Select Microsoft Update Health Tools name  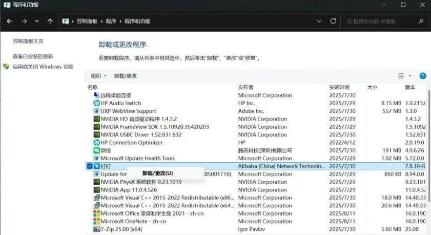coord(137,158)
